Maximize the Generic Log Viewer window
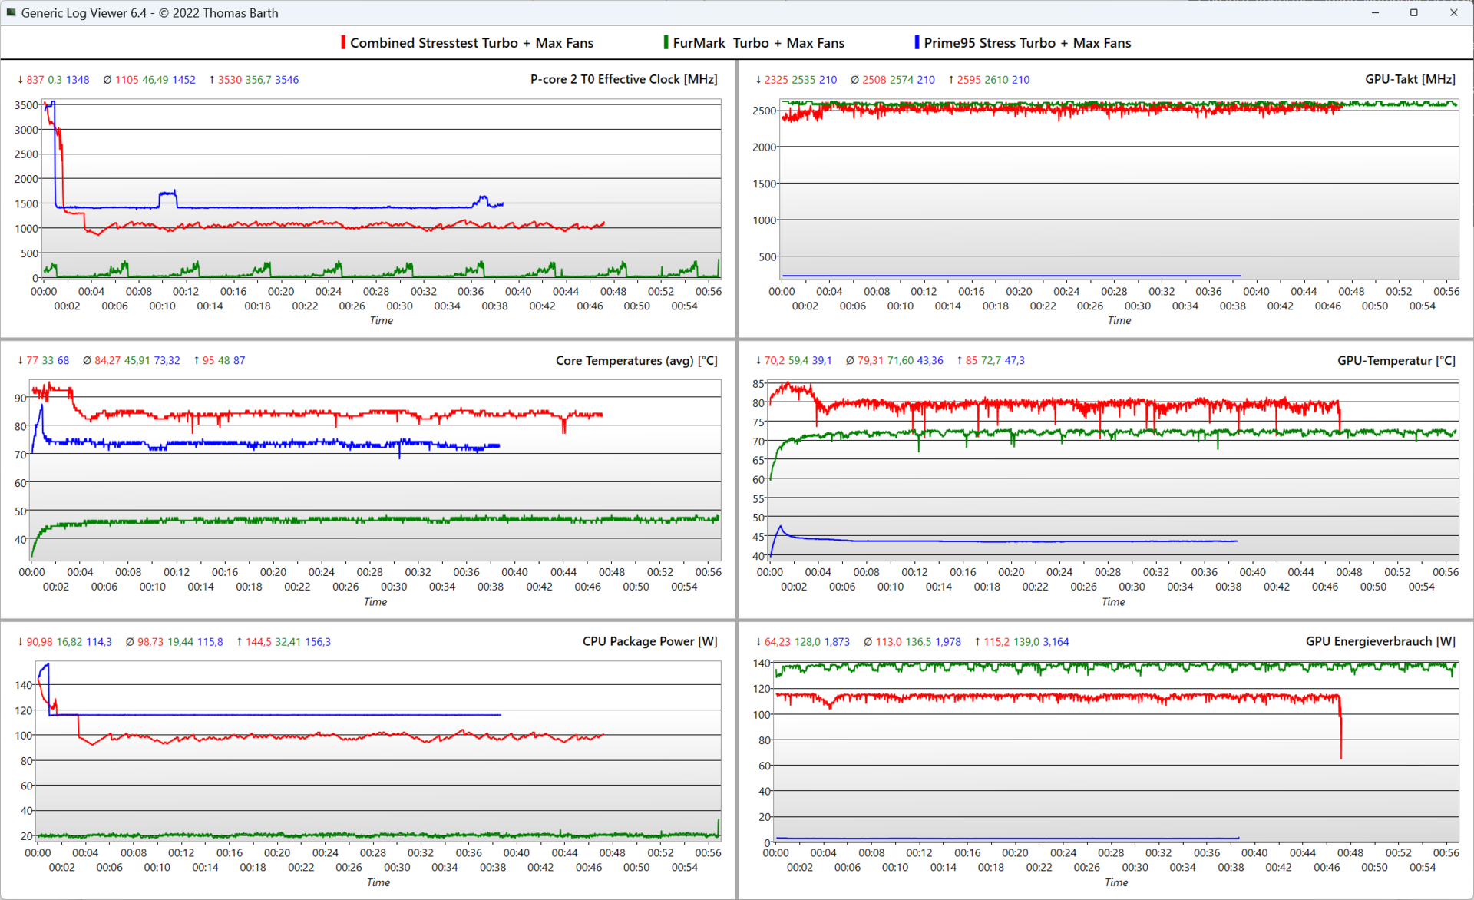Screen dimensions: 1474x900 tap(1413, 12)
